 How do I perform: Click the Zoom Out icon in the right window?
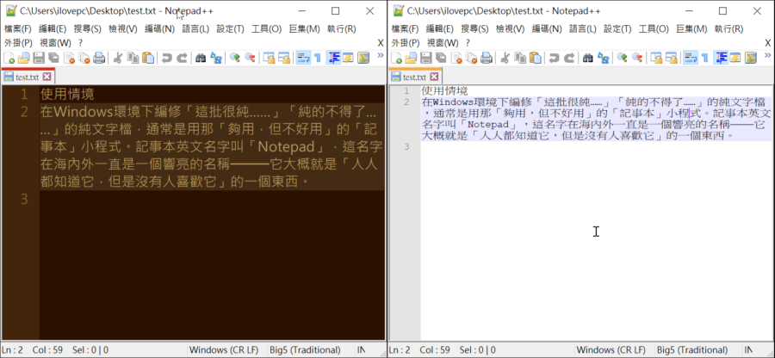click(x=637, y=59)
